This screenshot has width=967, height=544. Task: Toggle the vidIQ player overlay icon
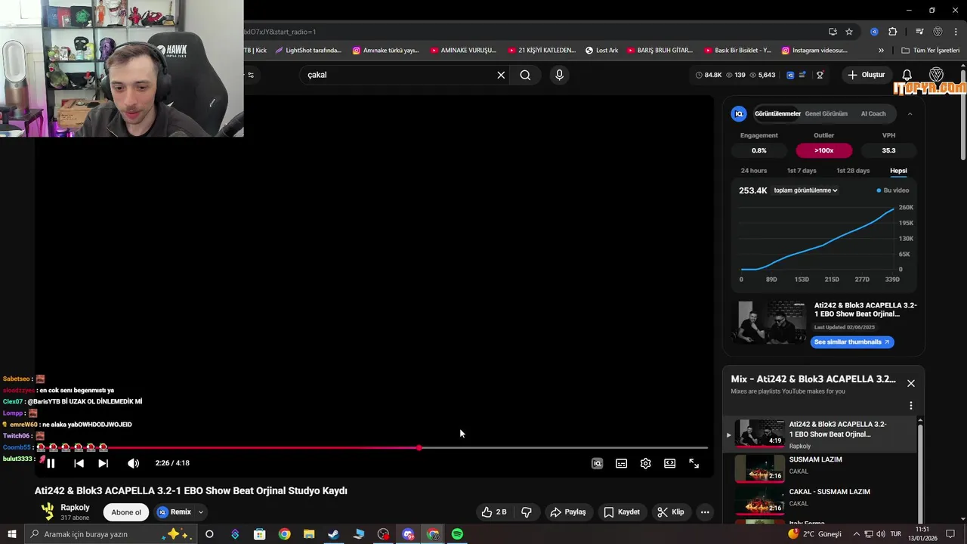(597, 463)
